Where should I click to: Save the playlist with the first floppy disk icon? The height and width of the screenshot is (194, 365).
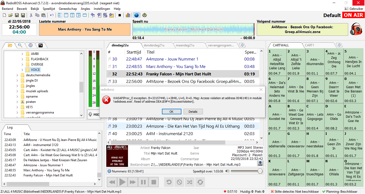(x=17, y=15)
